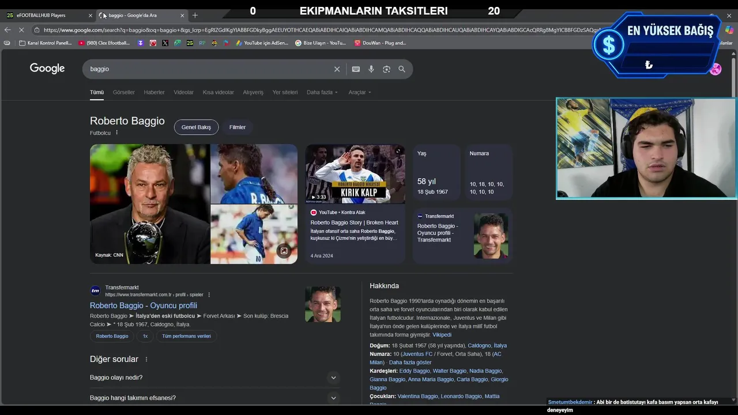Start voice search with microphone
This screenshot has width=738, height=415.
tap(371, 69)
